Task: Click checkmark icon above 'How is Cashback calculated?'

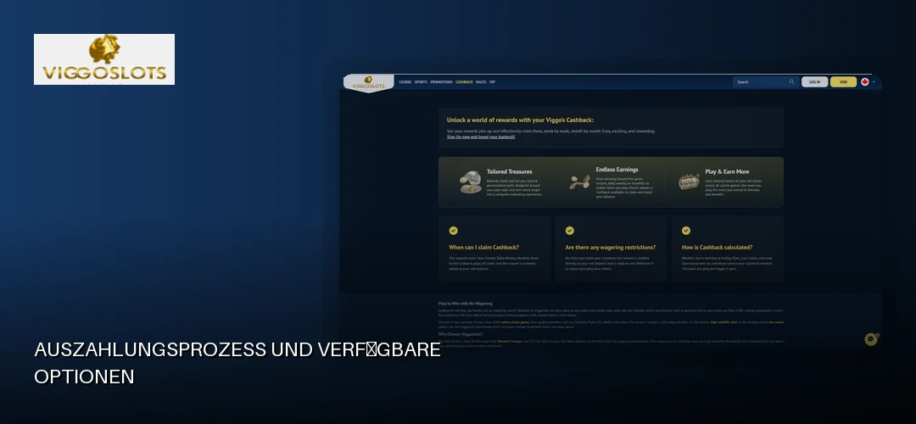Action: [x=686, y=231]
